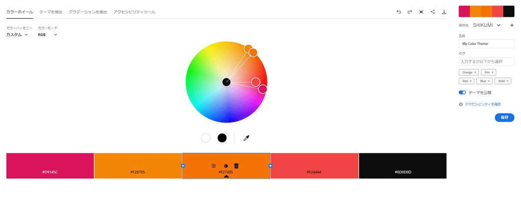Select the #0D0D0D black swatch

tap(402, 165)
